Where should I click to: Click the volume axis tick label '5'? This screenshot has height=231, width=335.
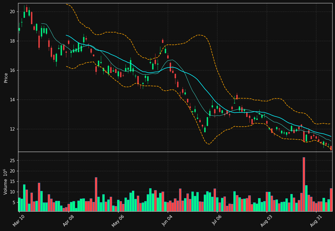[x=14, y=202]
